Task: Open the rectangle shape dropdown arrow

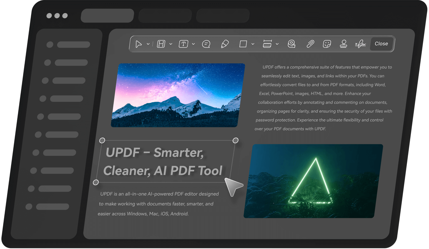Action: [x=253, y=44]
